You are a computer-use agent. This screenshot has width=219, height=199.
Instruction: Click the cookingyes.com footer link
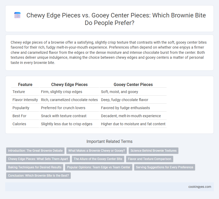click(200, 187)
